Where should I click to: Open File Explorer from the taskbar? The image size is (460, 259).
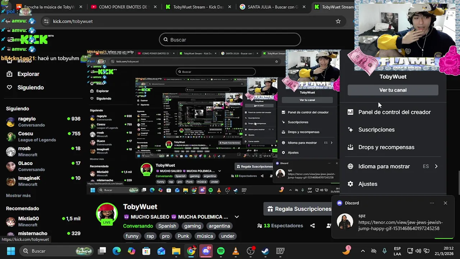(176, 251)
